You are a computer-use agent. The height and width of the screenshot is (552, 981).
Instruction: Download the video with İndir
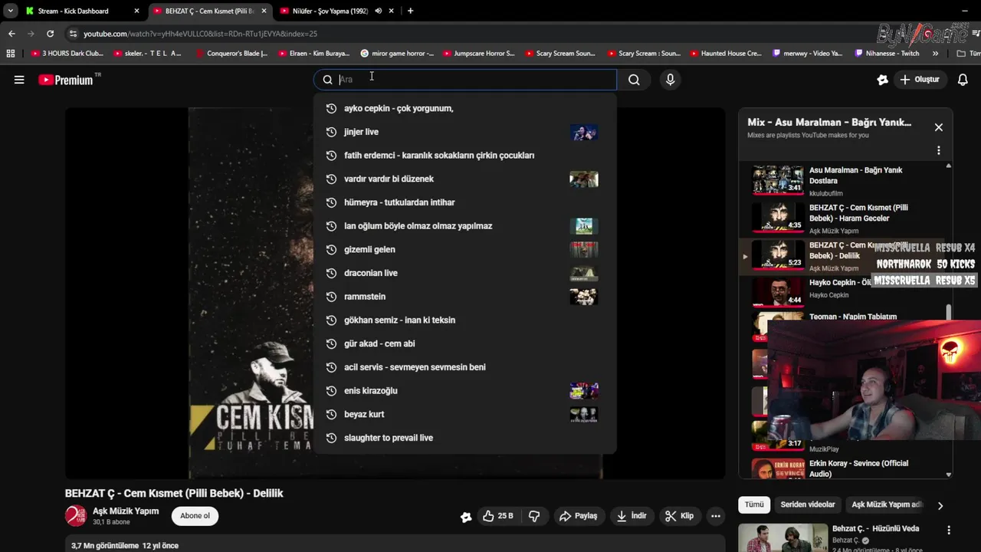(x=632, y=516)
